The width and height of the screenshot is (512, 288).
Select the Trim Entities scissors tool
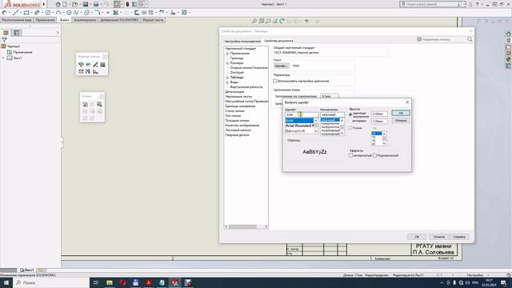click(x=115, y=13)
